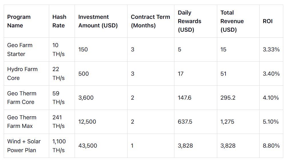Screen dimensions: 291x163
Task: Click the ROI column header
Action: coord(268,21)
